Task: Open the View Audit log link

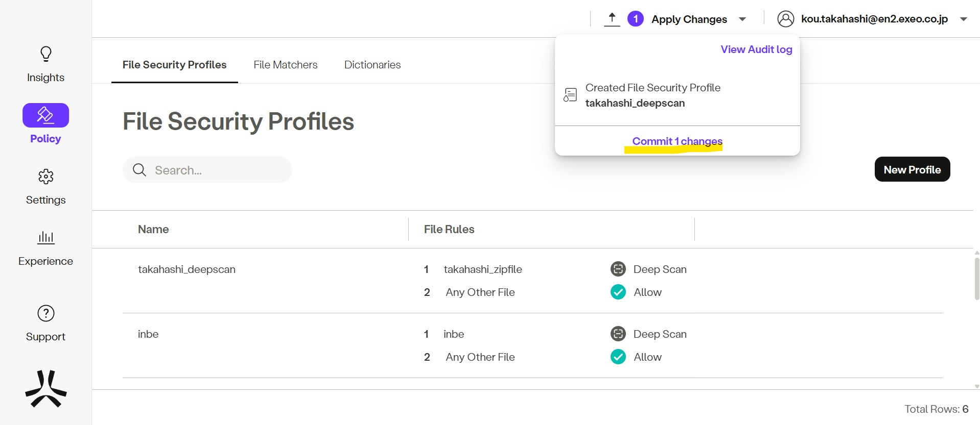Action: coord(756,49)
